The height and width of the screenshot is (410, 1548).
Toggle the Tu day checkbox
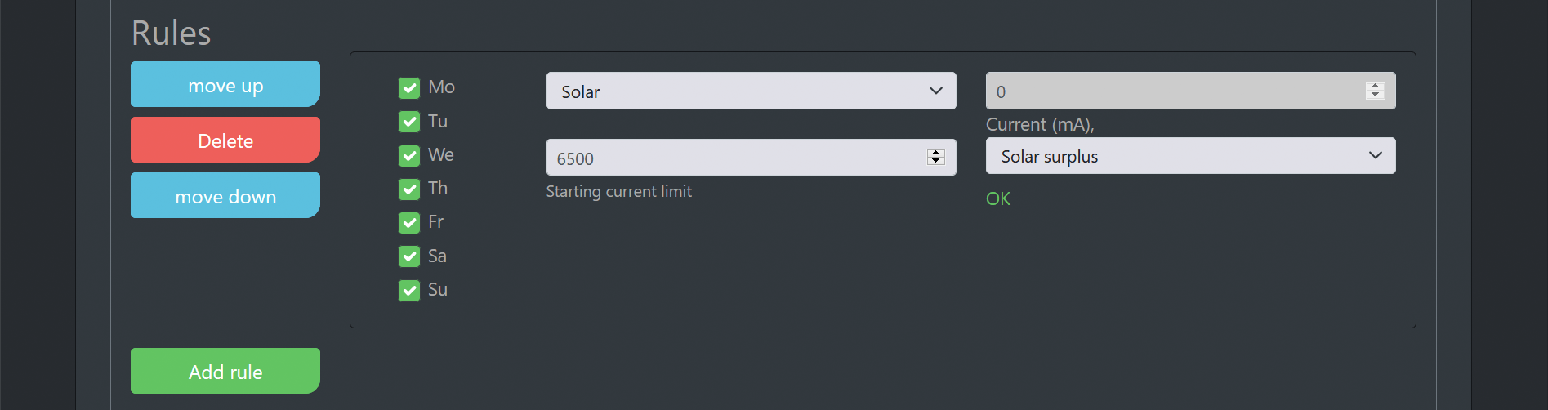point(409,122)
